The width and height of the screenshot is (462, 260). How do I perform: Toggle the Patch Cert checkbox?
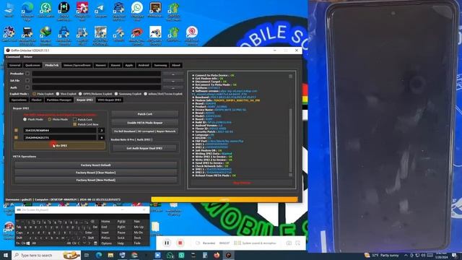click(75, 119)
